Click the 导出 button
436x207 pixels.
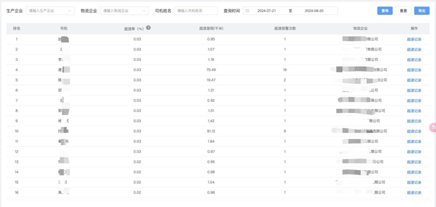(x=422, y=11)
